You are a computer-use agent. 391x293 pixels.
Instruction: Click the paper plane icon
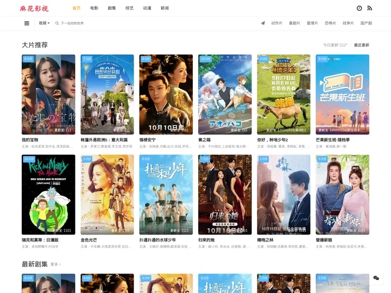(263, 23)
